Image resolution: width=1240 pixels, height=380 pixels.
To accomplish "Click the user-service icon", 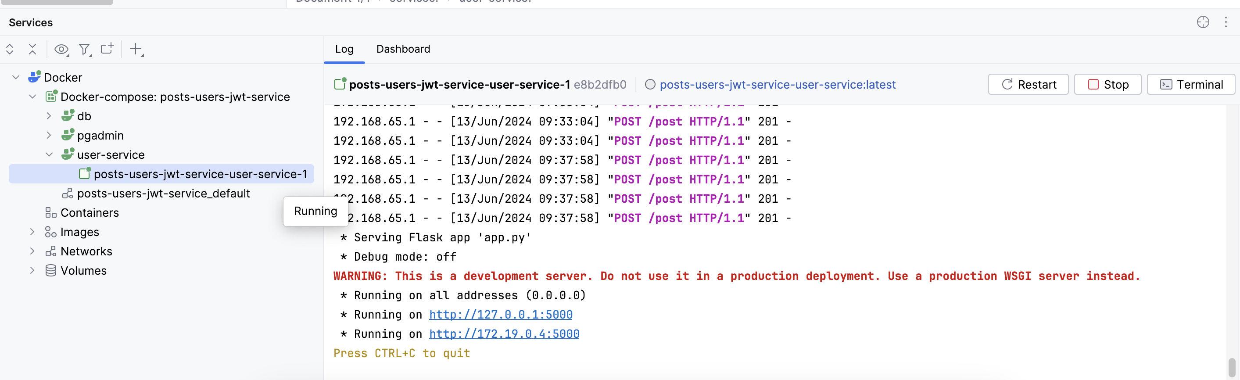I will point(68,154).
